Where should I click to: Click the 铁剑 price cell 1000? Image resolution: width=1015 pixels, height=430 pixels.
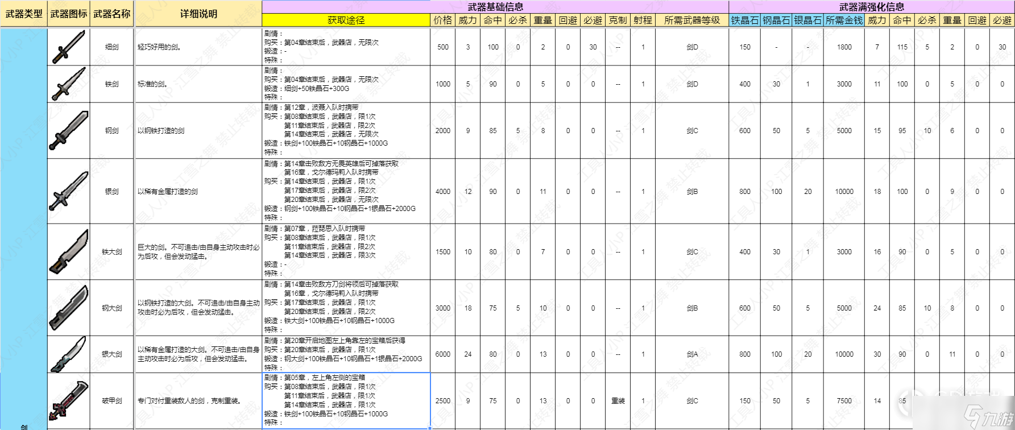pos(443,84)
